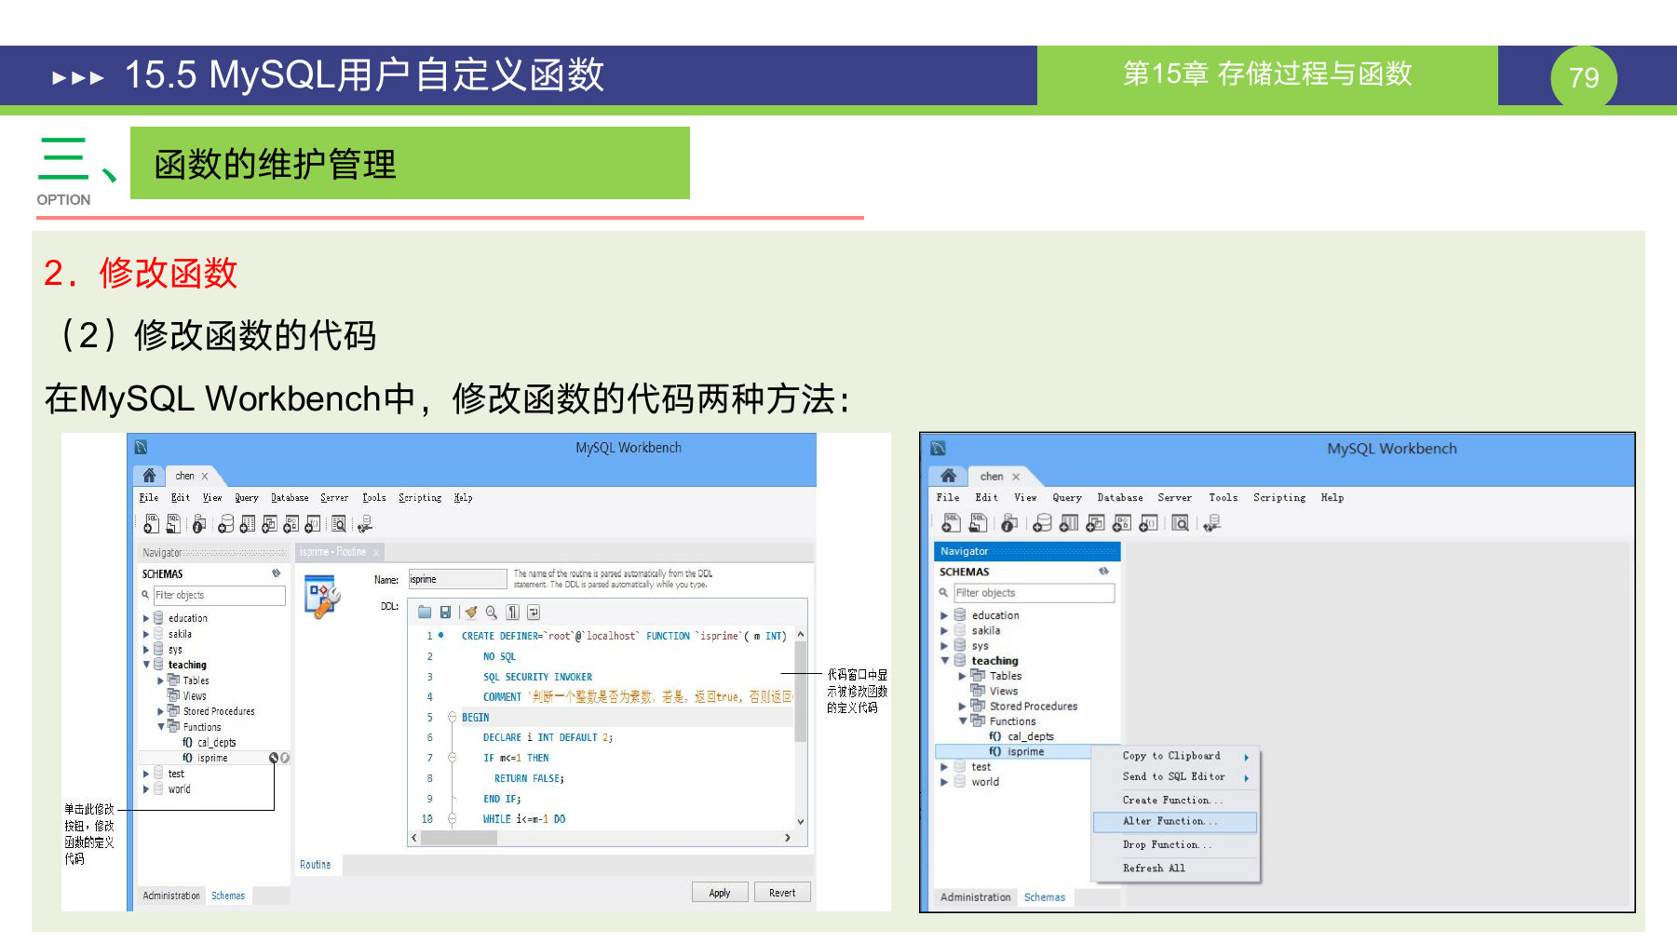Click wrench alter icon beside isprime row
Screen dimensions: 1677x943
click(x=274, y=758)
